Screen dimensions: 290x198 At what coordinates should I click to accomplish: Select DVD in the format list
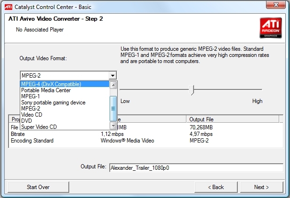click(65, 120)
